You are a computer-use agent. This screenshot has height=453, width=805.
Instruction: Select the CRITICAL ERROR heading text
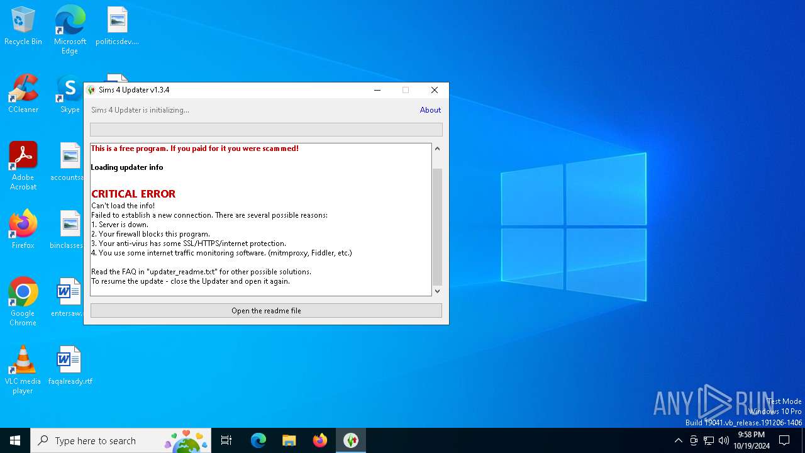pos(133,194)
